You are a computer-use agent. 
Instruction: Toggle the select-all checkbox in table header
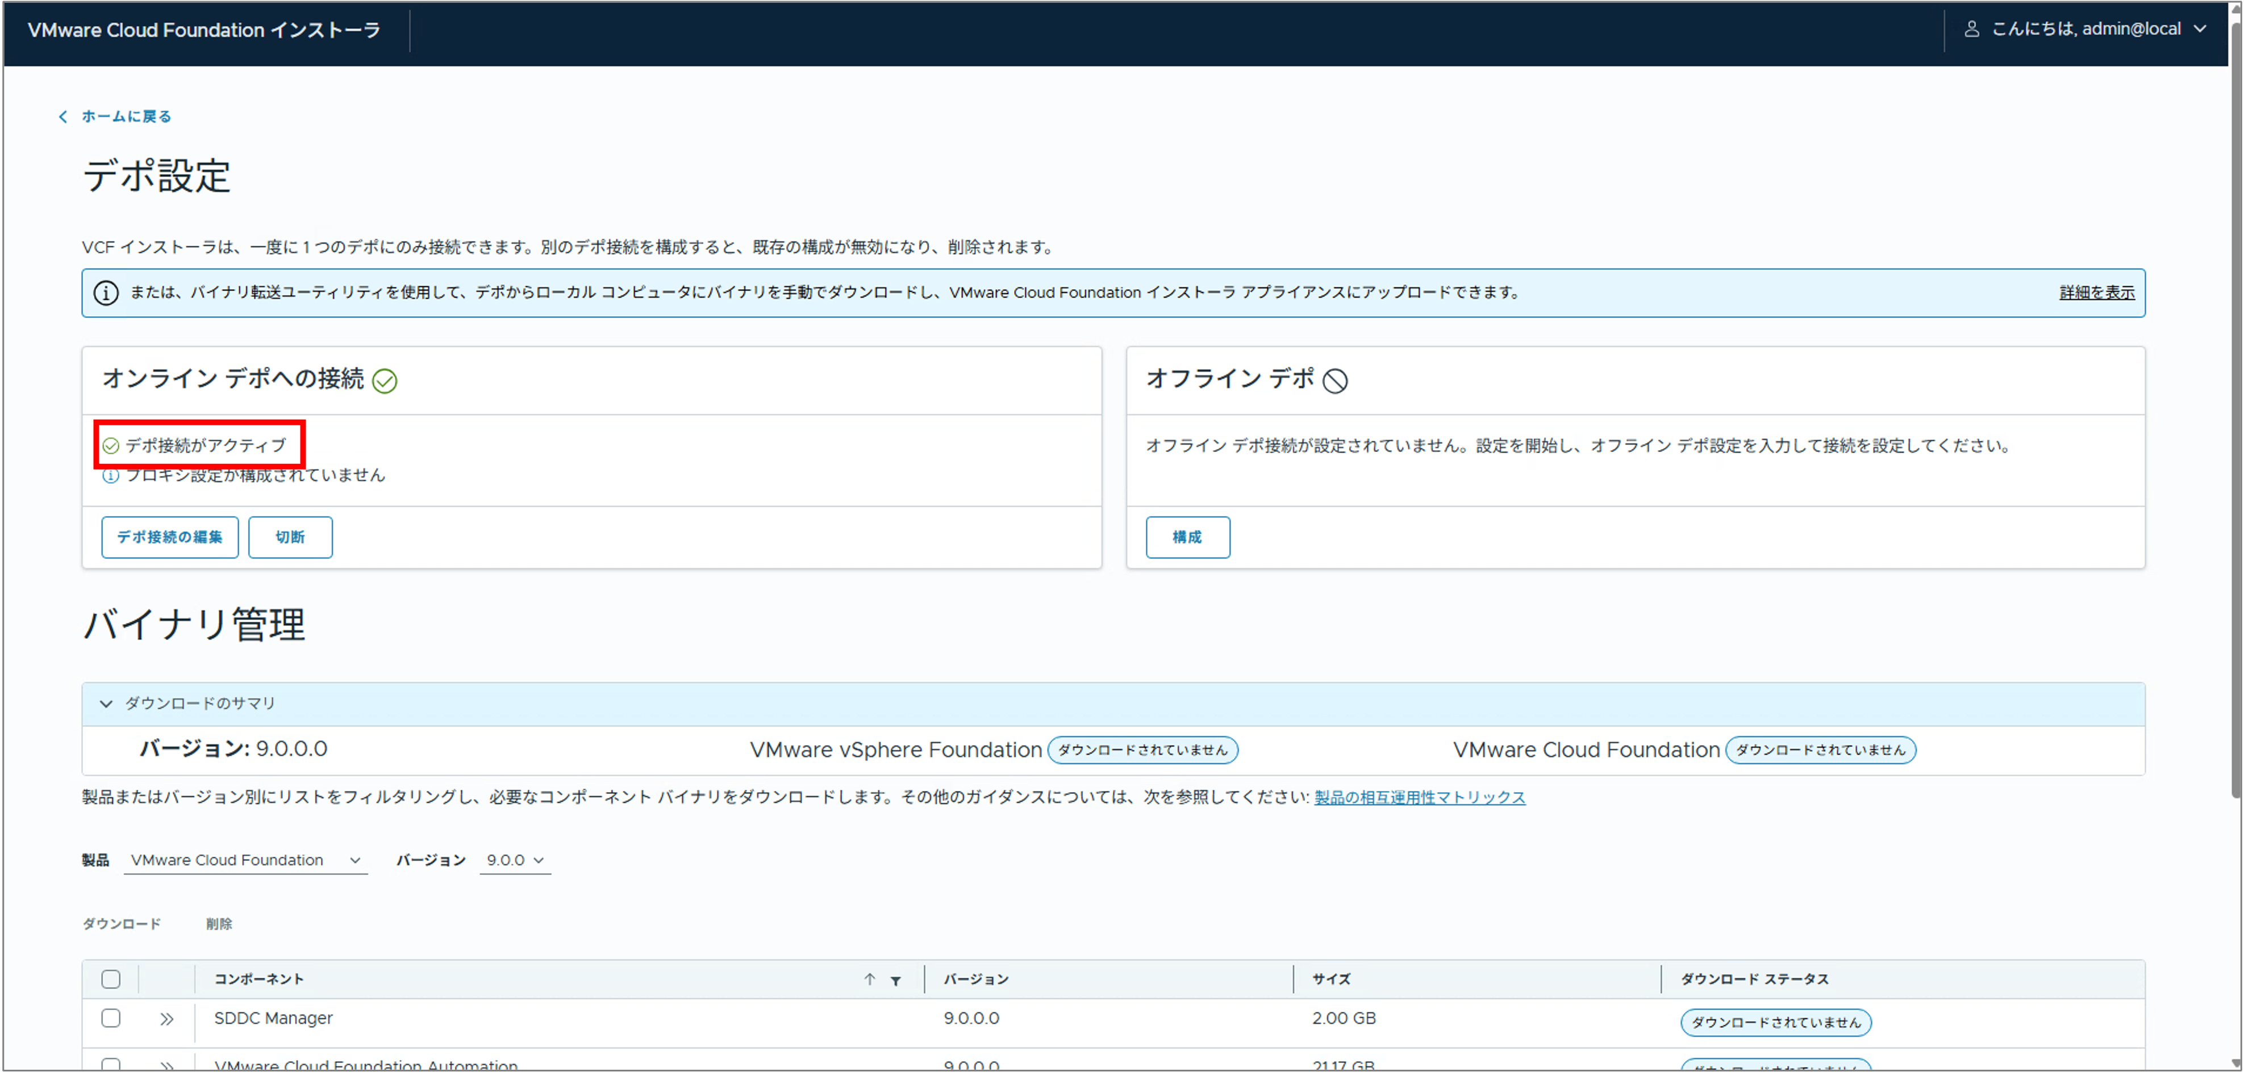pyautogui.click(x=111, y=979)
